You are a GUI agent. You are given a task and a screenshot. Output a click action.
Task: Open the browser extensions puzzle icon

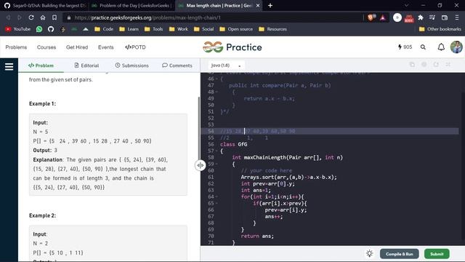click(421, 17)
